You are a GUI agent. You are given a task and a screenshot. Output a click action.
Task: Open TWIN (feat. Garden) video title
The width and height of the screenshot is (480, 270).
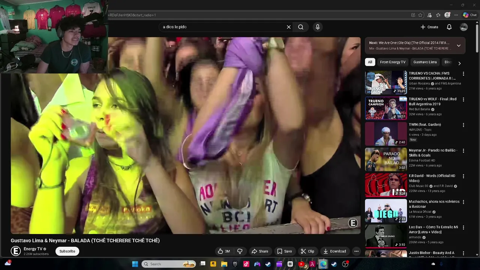point(425,124)
